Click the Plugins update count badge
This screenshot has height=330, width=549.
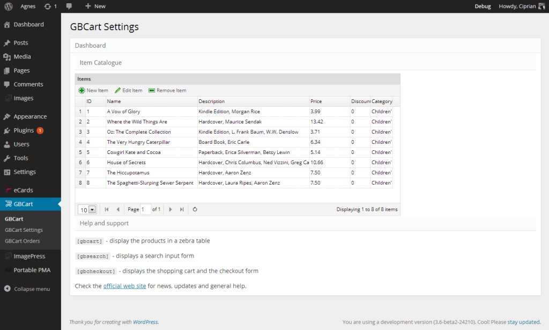[x=40, y=131]
